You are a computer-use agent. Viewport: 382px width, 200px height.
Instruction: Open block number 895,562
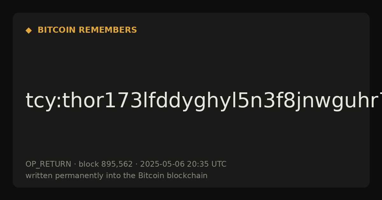[x=117, y=164]
